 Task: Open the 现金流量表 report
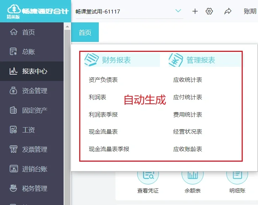click(x=103, y=131)
